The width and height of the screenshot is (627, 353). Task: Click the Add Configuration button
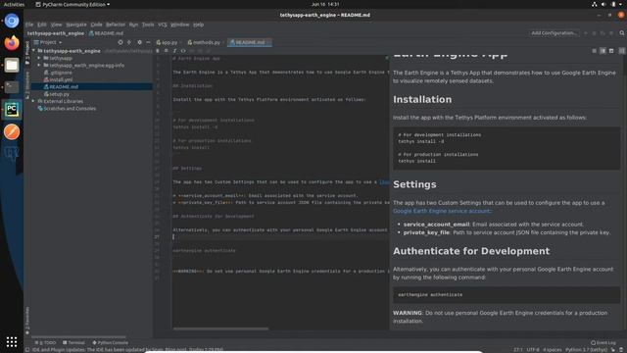coord(554,32)
